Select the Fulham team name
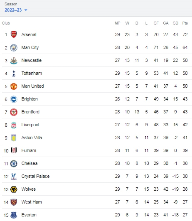The image size is (192, 221). 29,150
